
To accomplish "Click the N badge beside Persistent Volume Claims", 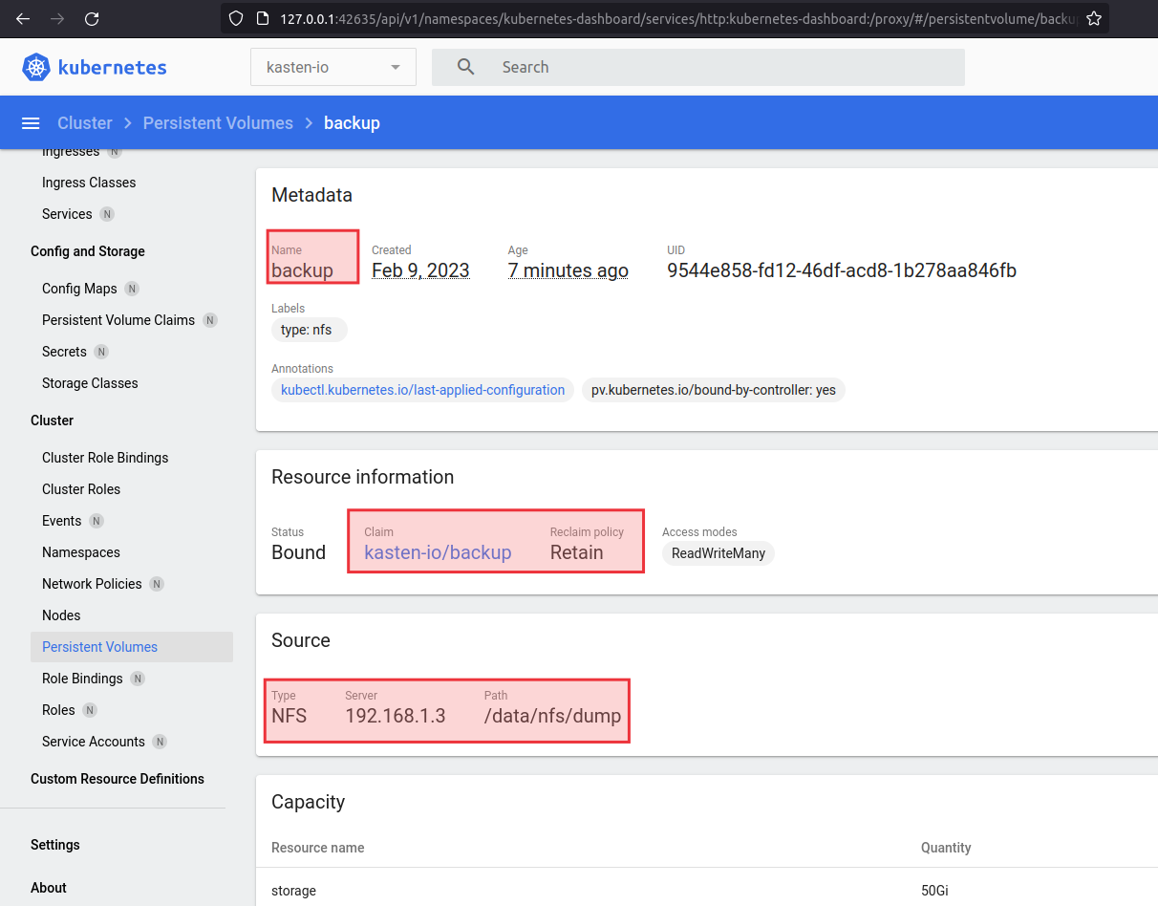I will [210, 320].
